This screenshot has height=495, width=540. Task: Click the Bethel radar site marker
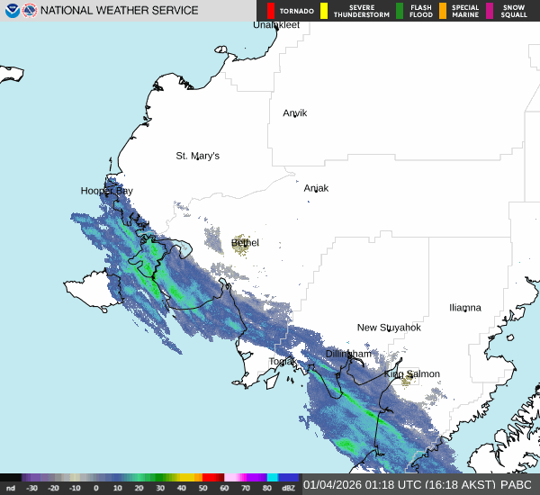241,244
